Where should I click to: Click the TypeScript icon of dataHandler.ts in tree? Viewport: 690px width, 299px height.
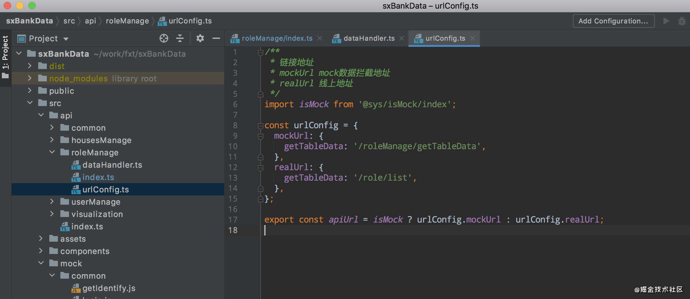point(76,165)
